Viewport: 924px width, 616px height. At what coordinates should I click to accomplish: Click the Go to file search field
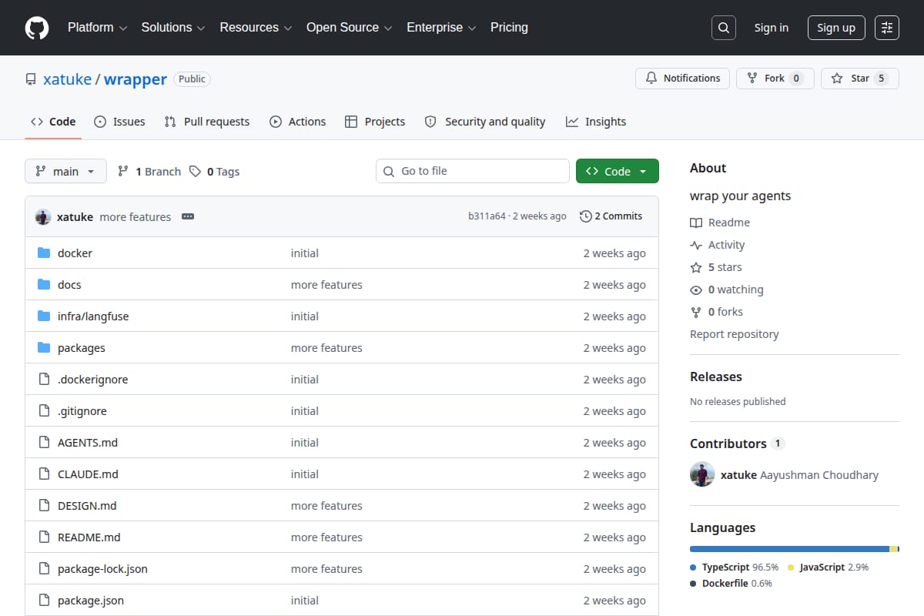(x=473, y=171)
